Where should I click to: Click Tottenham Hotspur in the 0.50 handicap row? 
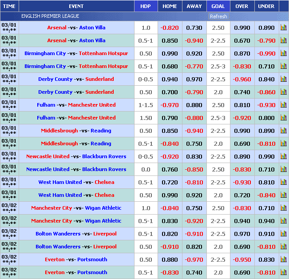tap(103, 53)
